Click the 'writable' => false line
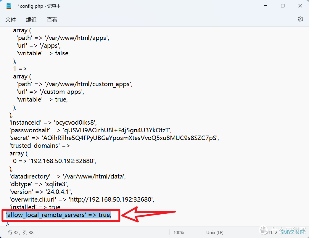 click(43, 53)
